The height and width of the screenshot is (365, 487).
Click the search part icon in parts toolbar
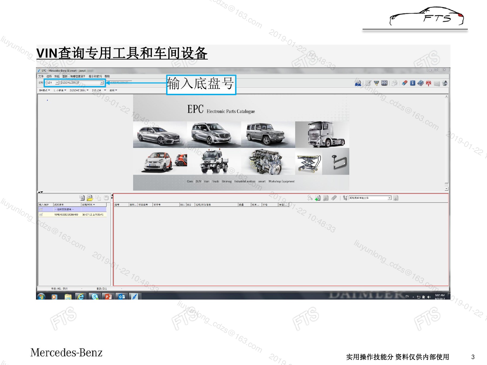(310, 198)
